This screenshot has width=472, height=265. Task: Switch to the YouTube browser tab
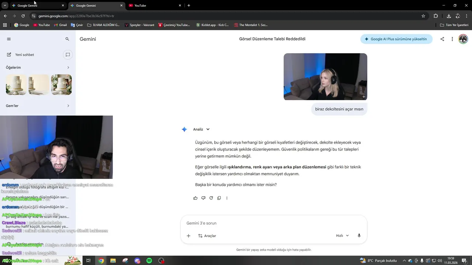tap(155, 6)
